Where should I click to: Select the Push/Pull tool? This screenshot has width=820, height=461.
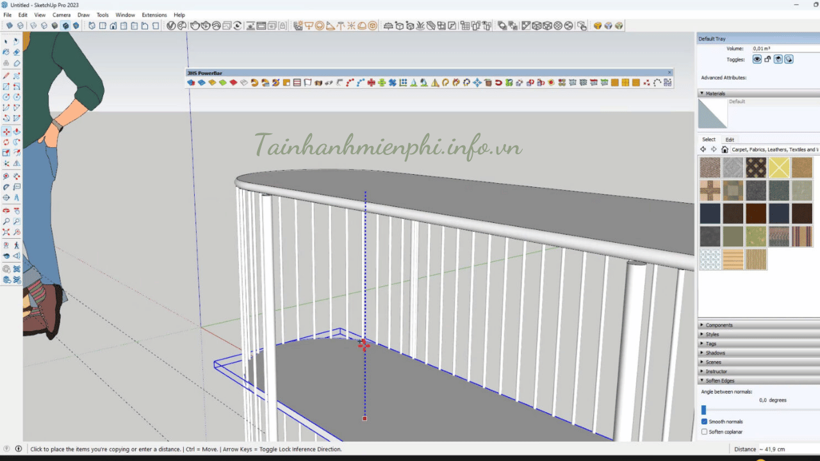point(17,131)
